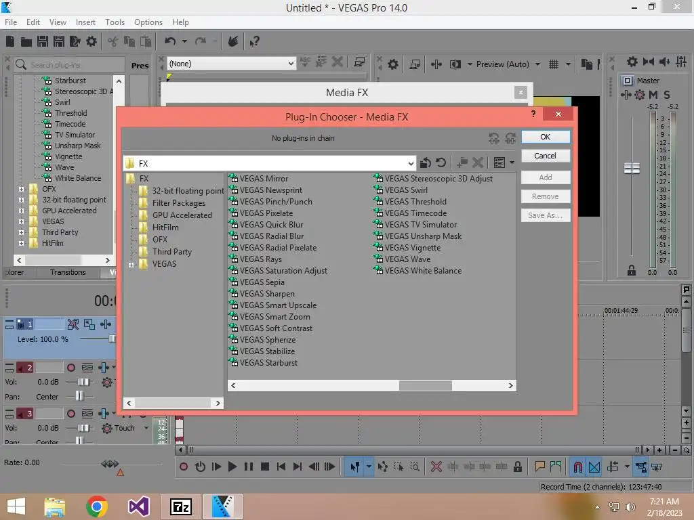Screen dimensions: 694x520
Task: Arm track 2 for record
Action: [x=70, y=368]
